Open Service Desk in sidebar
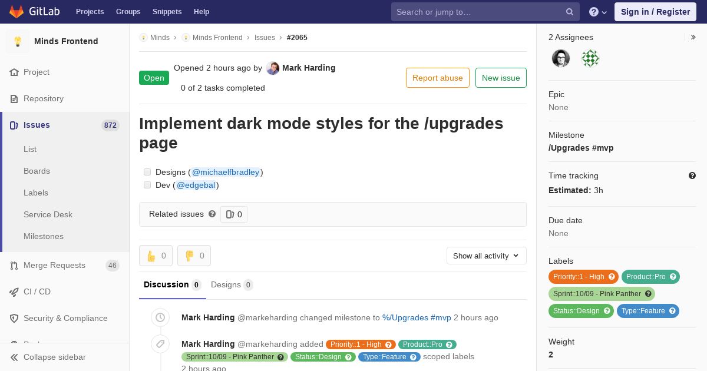 point(48,214)
